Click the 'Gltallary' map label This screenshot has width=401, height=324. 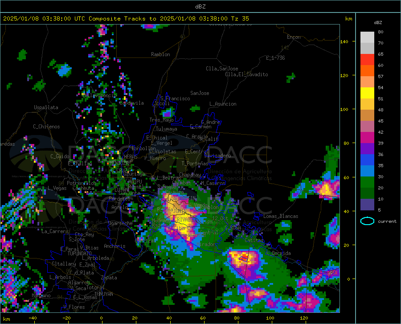[x=64, y=264]
